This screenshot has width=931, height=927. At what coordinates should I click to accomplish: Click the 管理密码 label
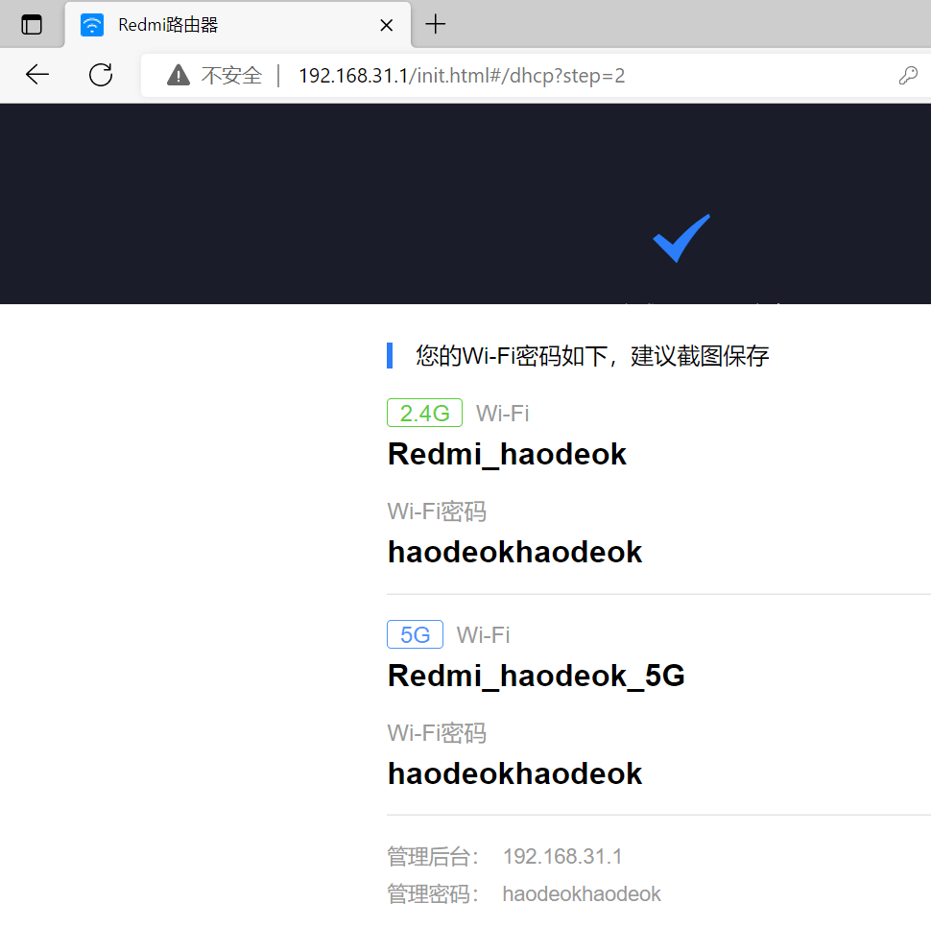(433, 894)
